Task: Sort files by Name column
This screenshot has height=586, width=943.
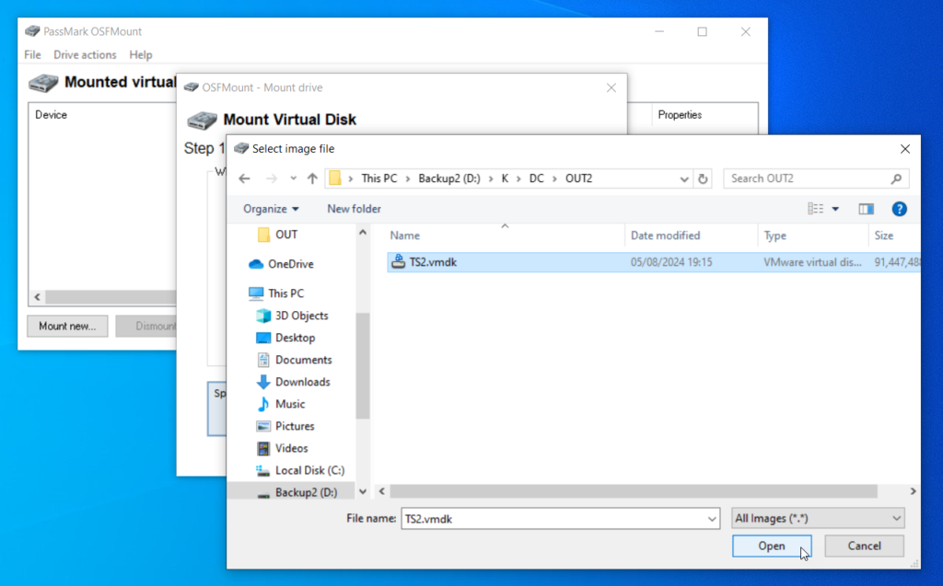Action: tap(405, 236)
